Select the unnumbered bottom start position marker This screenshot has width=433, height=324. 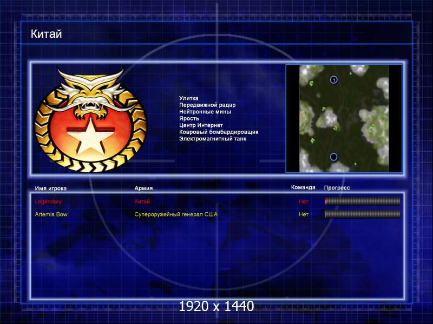pos(333,157)
